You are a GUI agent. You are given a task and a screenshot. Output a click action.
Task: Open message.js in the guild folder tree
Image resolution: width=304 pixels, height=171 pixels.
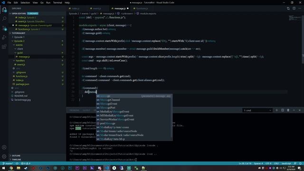point(24,57)
